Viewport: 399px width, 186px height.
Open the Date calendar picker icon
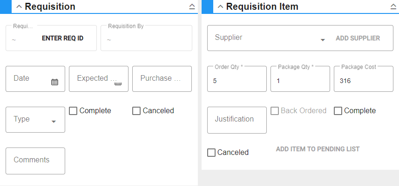click(x=55, y=82)
